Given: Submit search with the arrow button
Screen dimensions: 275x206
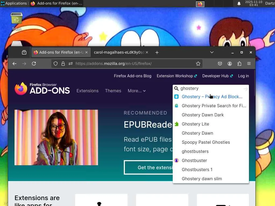Looking at the screenshot, I should (x=245, y=89).
